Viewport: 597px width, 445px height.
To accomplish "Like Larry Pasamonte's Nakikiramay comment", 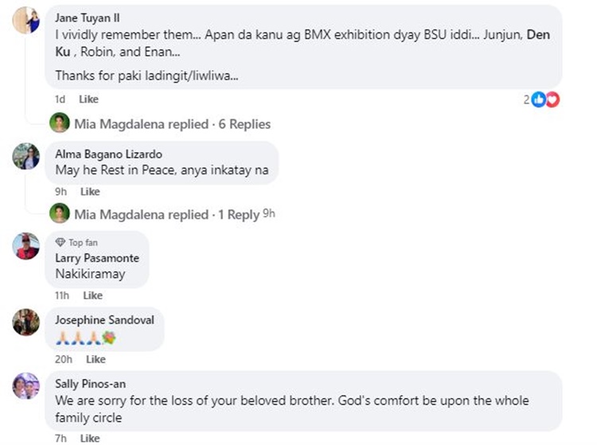I will (x=93, y=295).
